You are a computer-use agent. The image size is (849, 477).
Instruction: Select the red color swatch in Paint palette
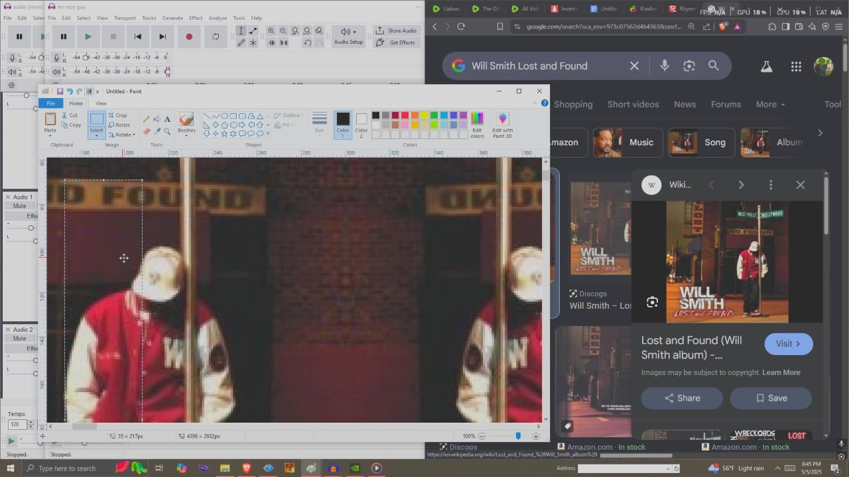[405, 115]
